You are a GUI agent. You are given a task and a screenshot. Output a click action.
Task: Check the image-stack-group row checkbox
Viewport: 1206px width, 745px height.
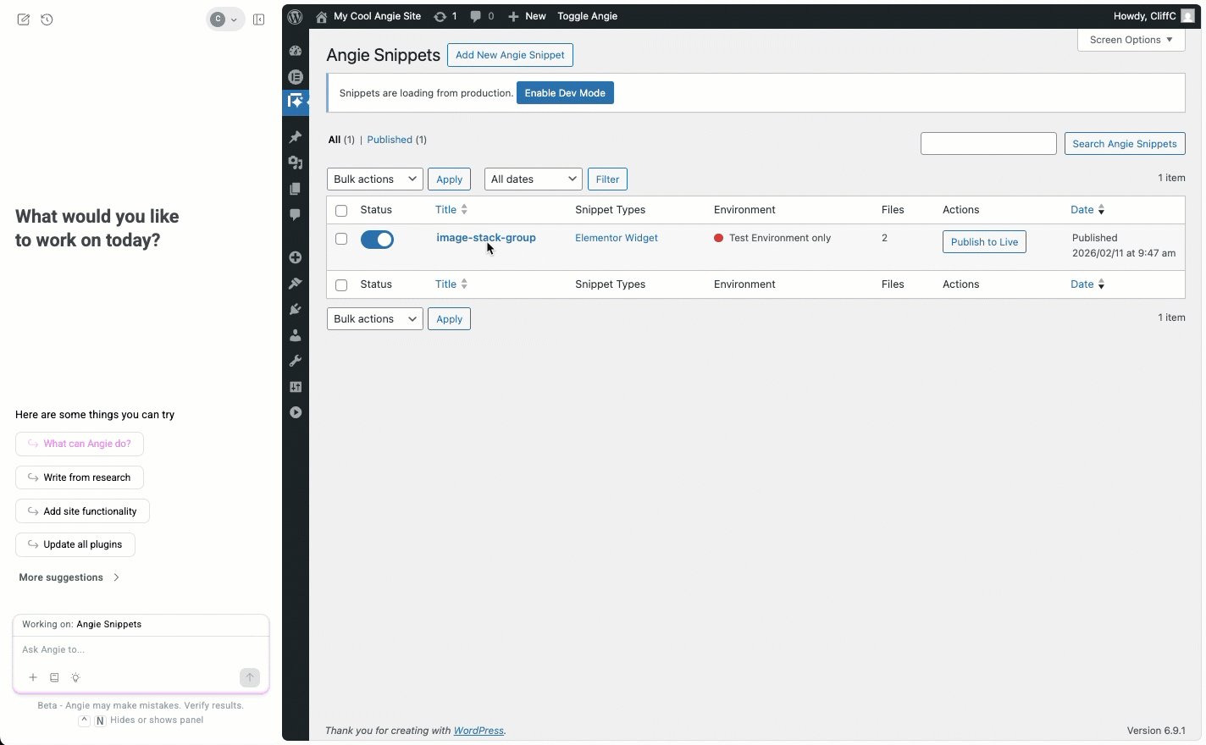[341, 239]
